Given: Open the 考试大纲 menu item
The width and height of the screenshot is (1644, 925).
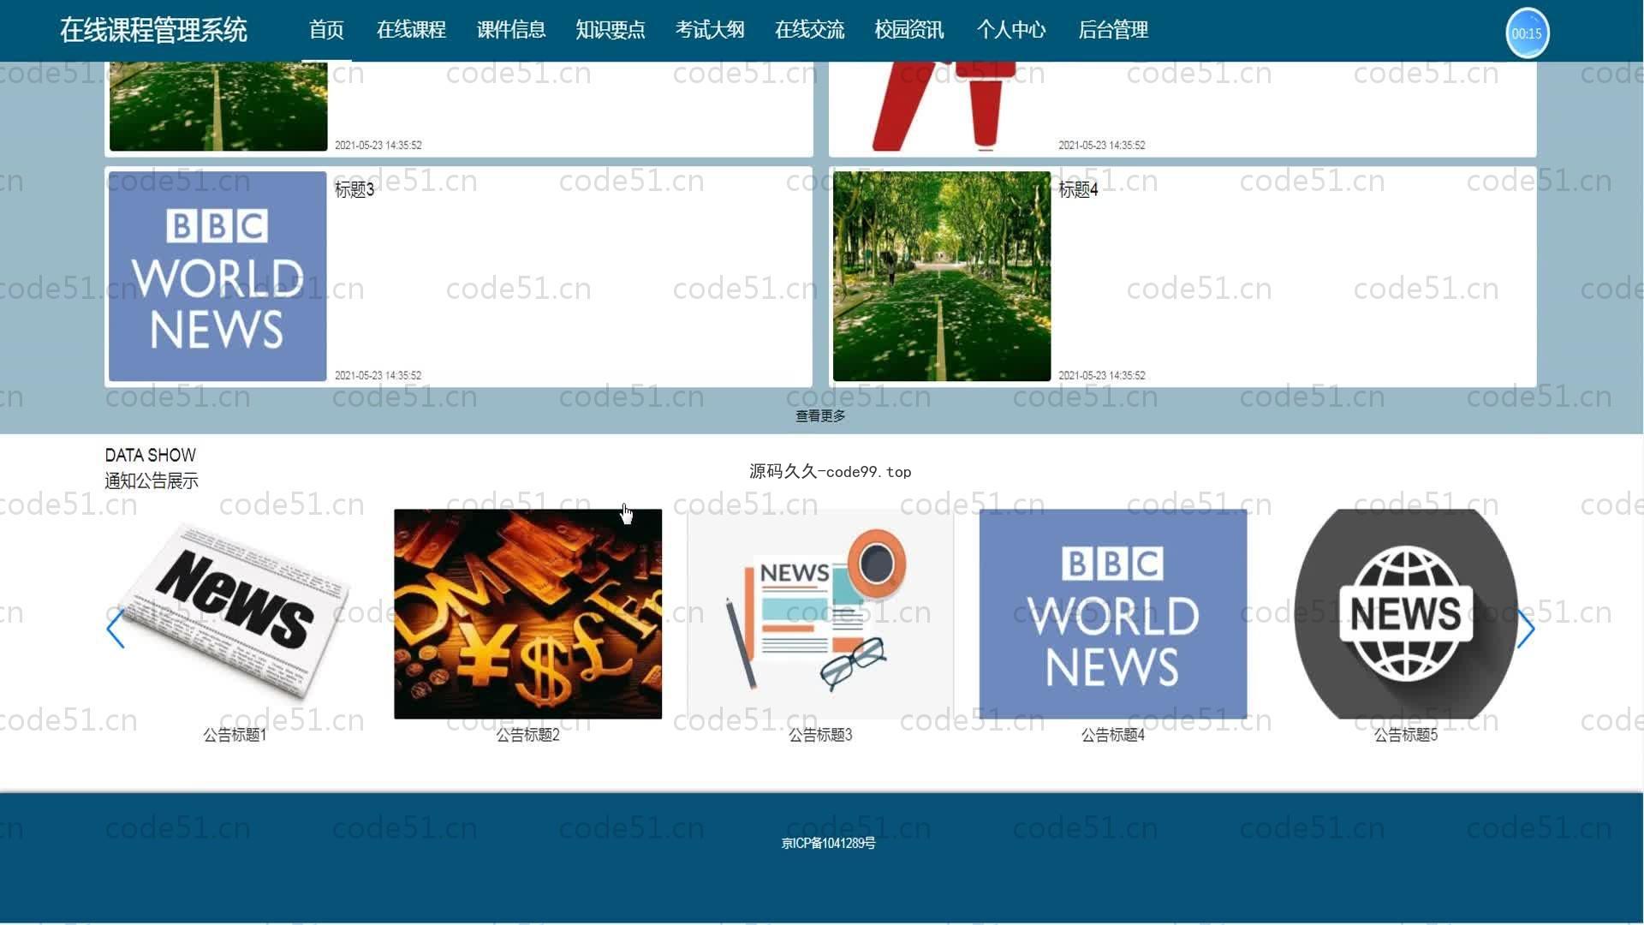Looking at the screenshot, I should [710, 30].
